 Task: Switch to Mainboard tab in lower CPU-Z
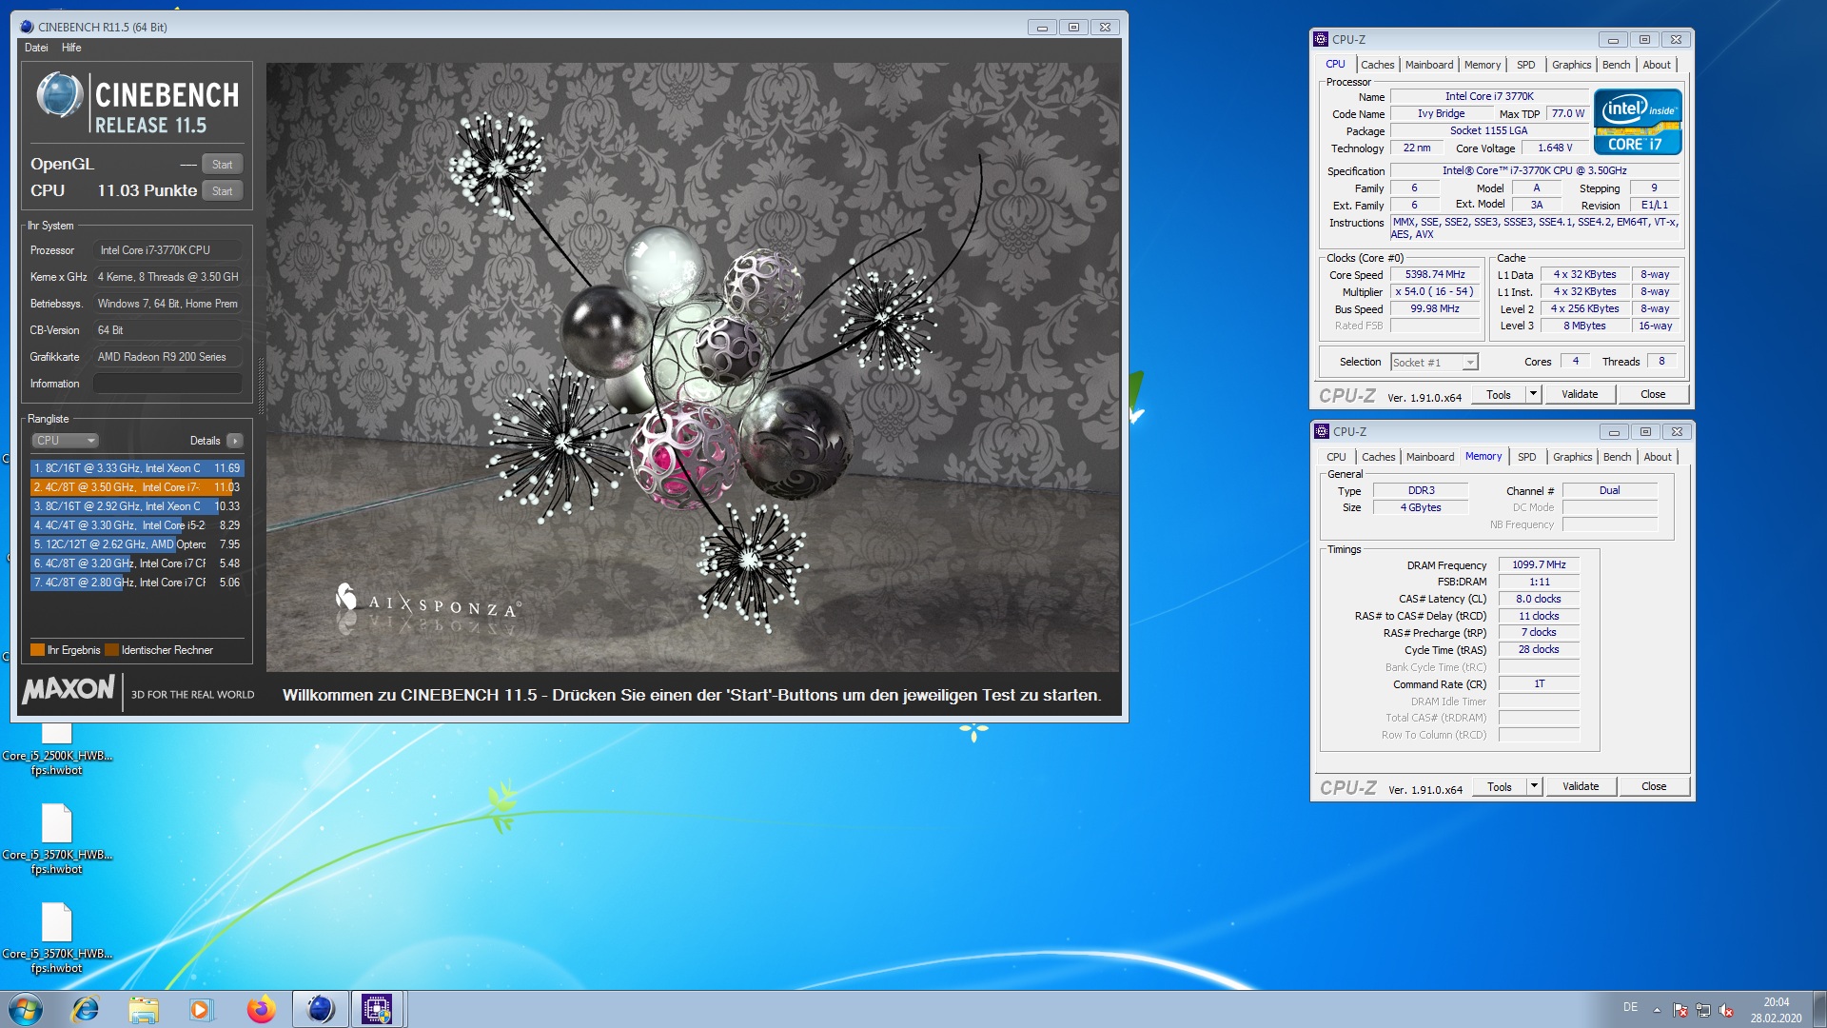[1430, 457]
